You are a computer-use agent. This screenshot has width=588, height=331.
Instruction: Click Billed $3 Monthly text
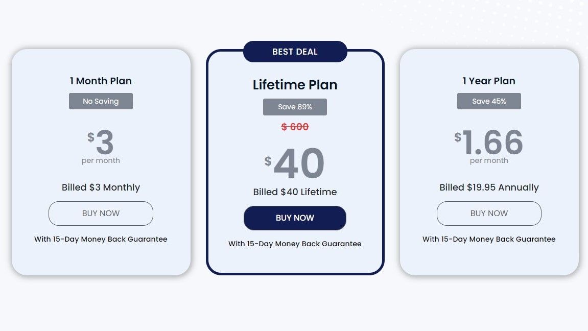tap(101, 187)
